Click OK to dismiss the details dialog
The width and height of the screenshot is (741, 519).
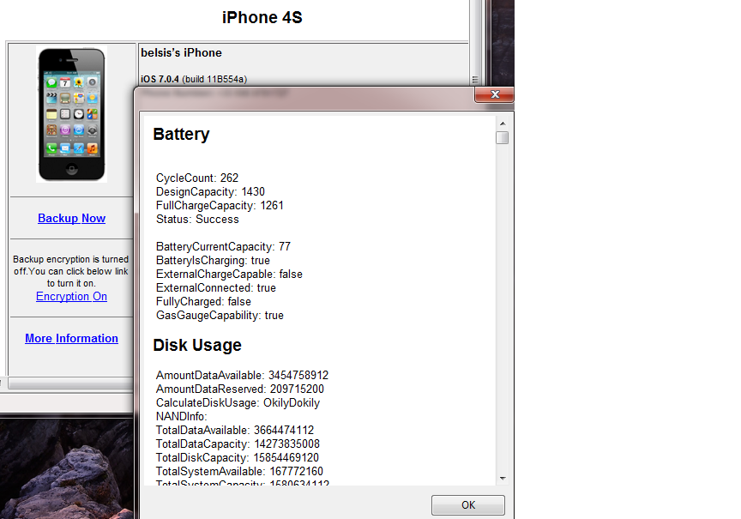click(x=468, y=504)
